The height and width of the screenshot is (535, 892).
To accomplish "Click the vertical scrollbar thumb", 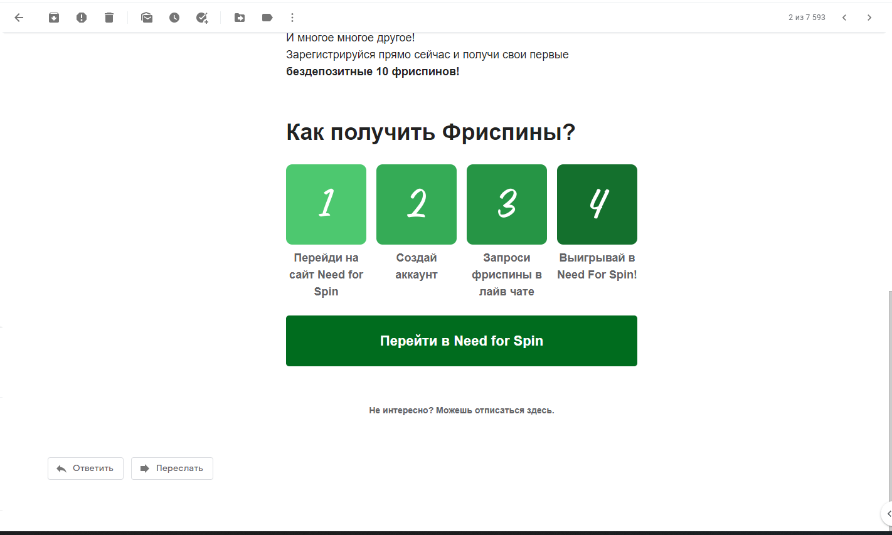I will [889, 395].
